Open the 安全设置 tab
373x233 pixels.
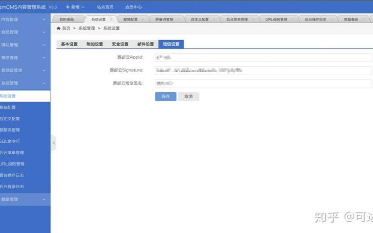pyautogui.click(x=120, y=44)
